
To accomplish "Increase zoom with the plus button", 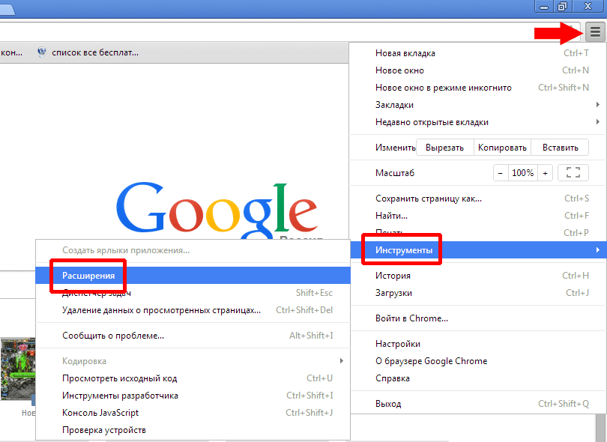I will (545, 172).
